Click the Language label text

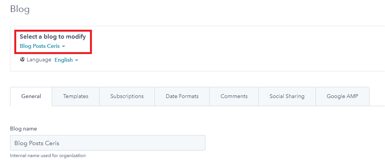click(x=39, y=60)
